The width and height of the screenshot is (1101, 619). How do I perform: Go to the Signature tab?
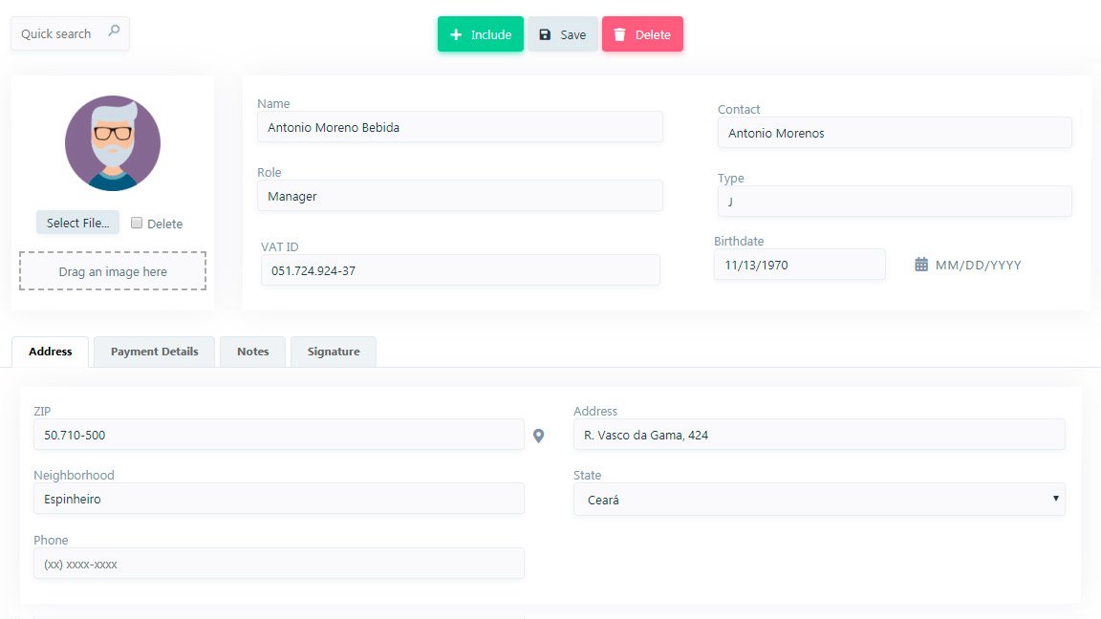[x=334, y=352]
